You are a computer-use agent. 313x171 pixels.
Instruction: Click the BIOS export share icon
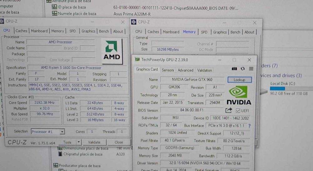(x=229, y=110)
